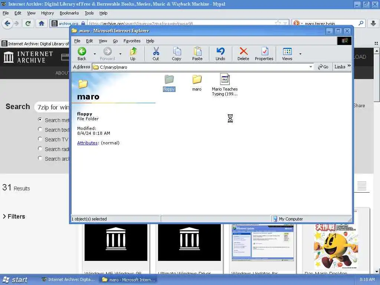Click the Windows Update screenshot thumbnail
The image size is (380, 285).
tap(263, 242)
